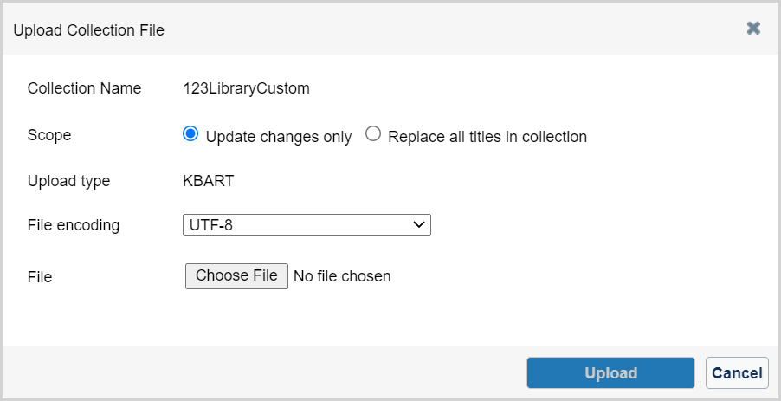The height and width of the screenshot is (401, 781).
Task: Click the 'File encoding' field label
Action: (74, 225)
